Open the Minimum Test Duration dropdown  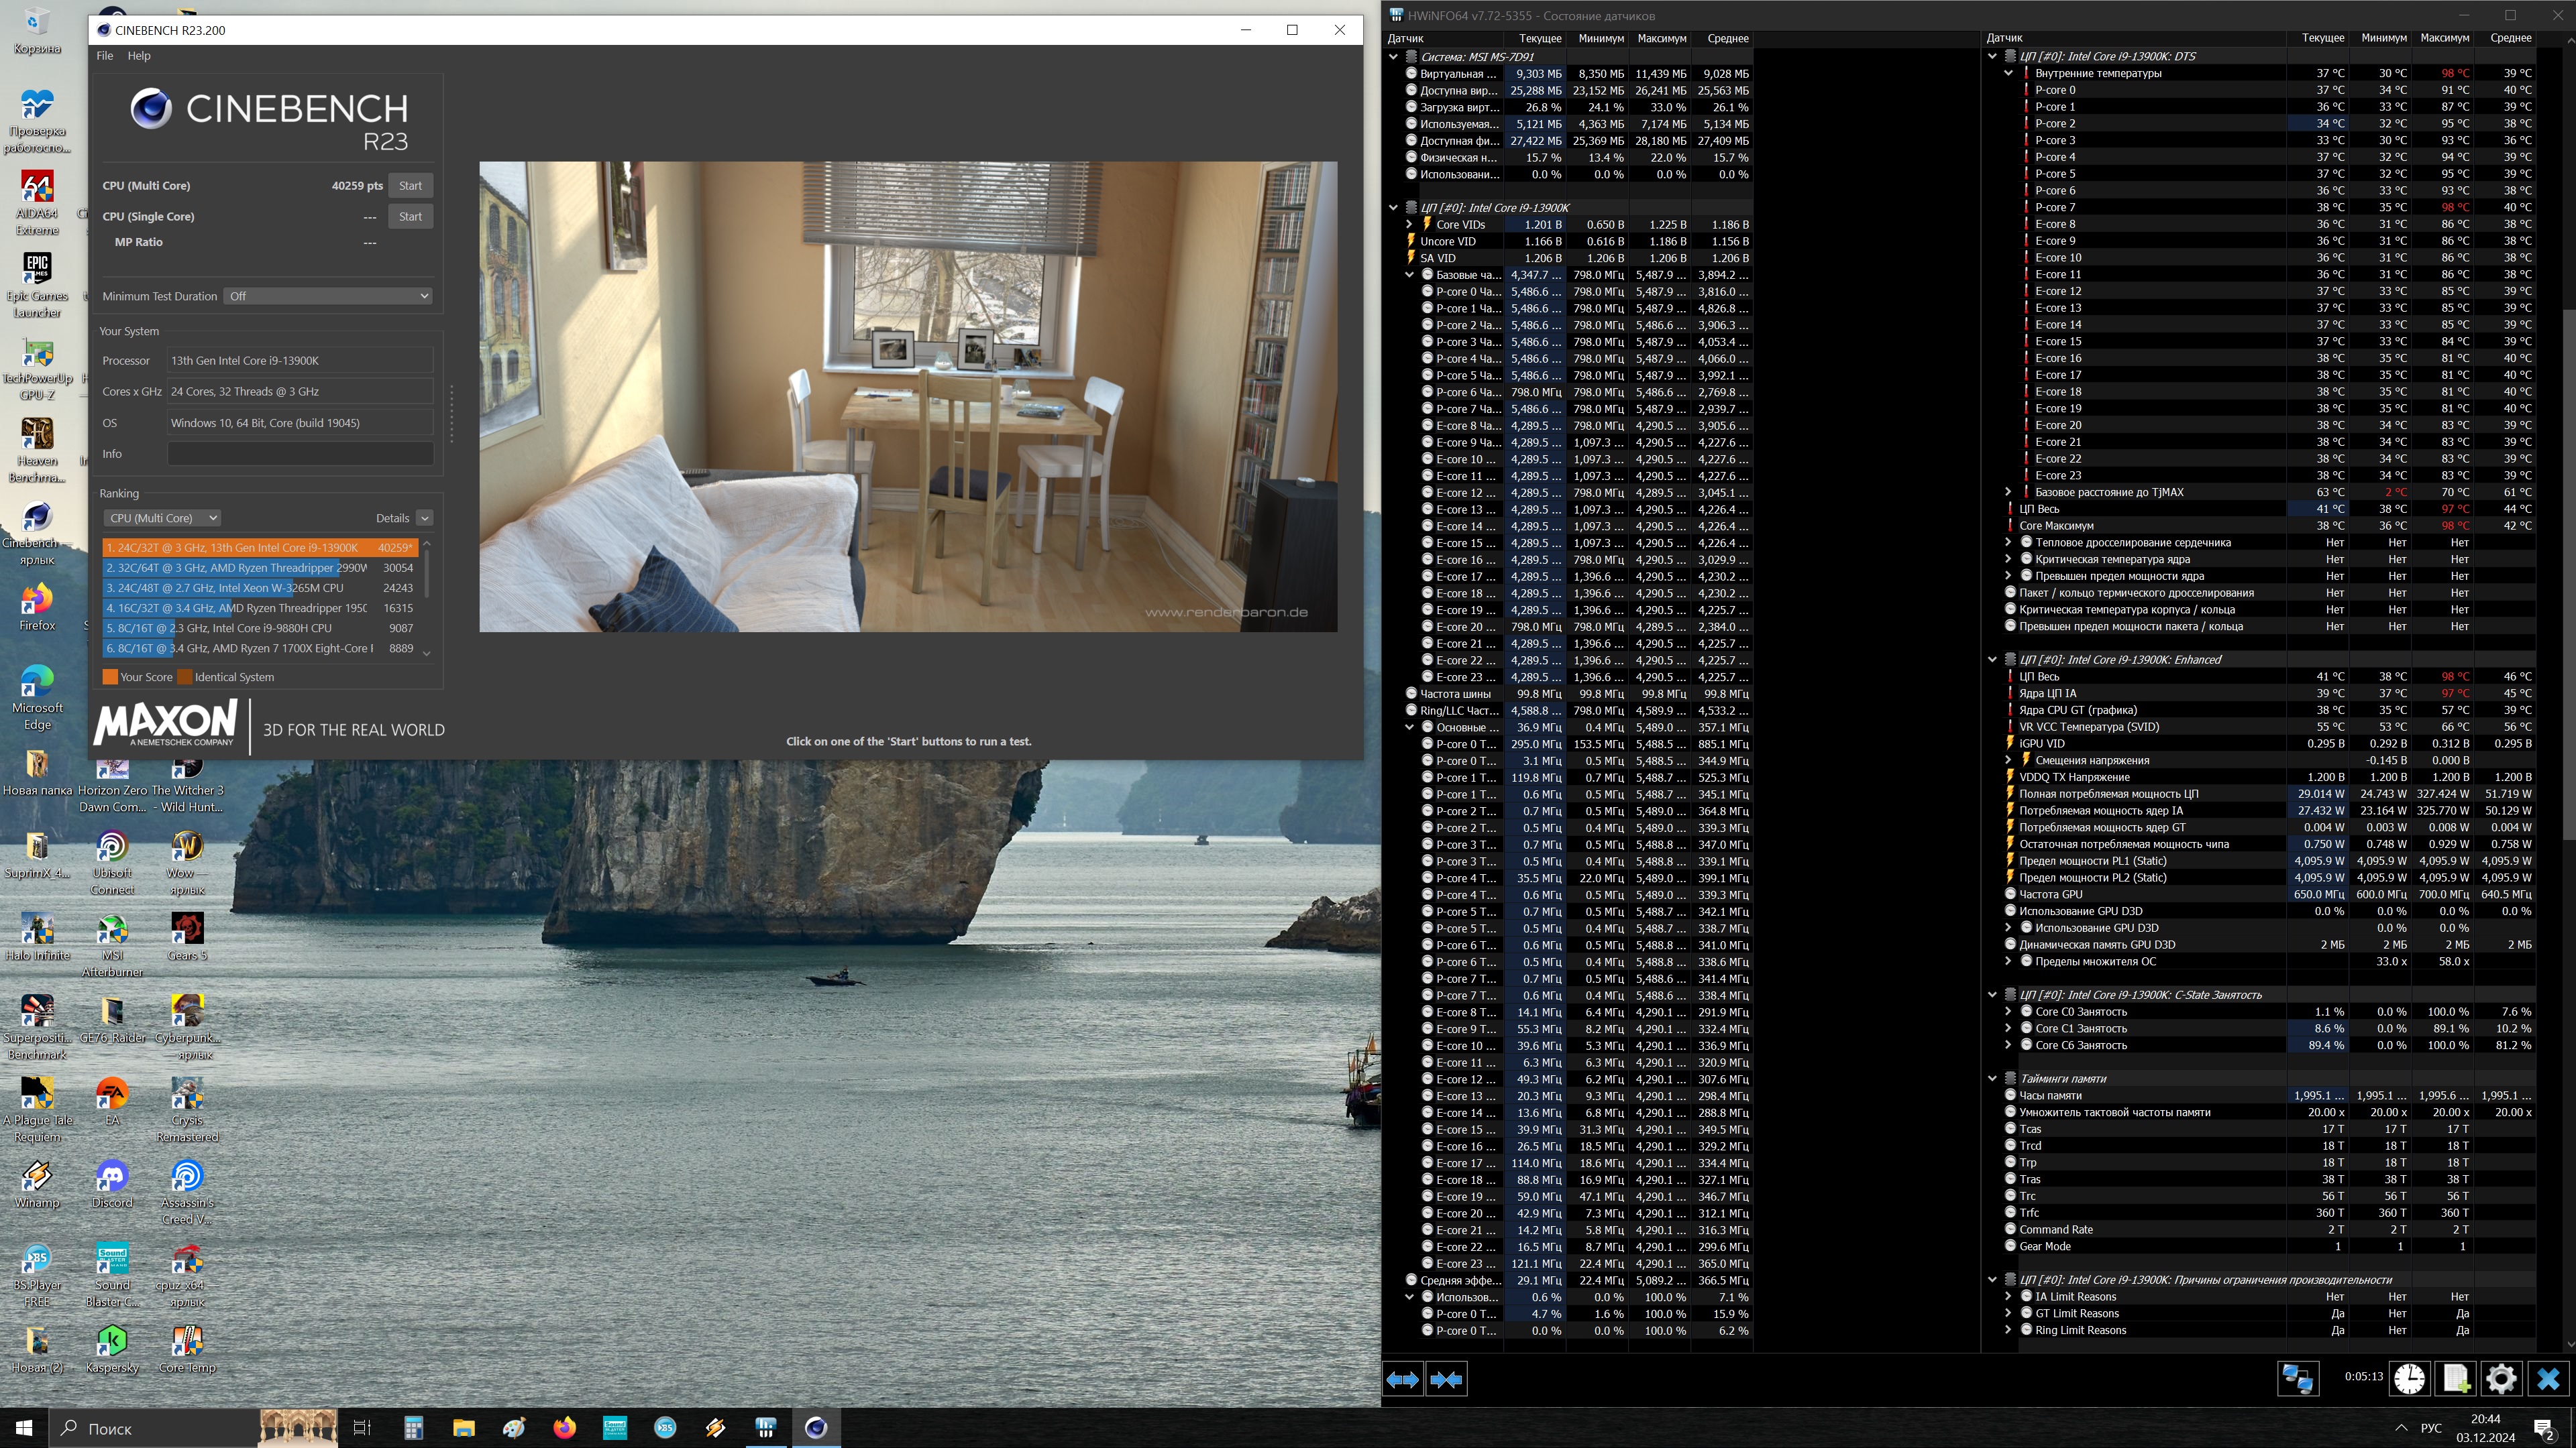point(328,296)
